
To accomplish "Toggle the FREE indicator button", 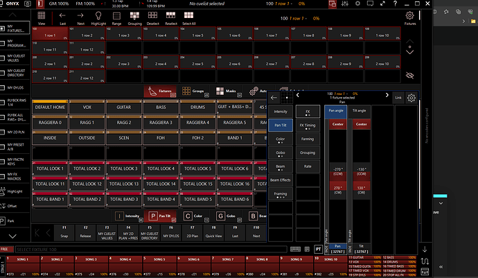I will coord(7,250).
